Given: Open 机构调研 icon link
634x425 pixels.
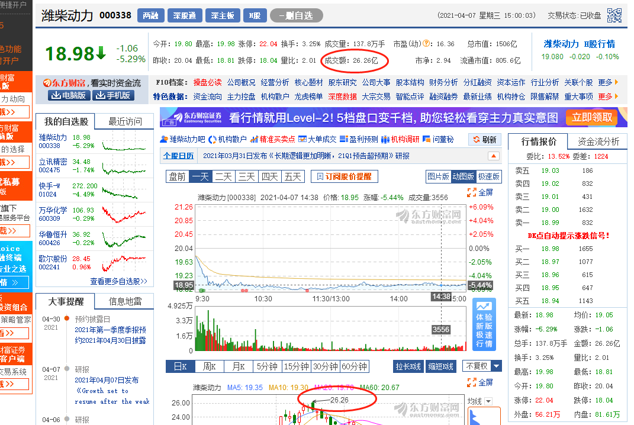Looking at the screenshot, I should coord(400,140).
